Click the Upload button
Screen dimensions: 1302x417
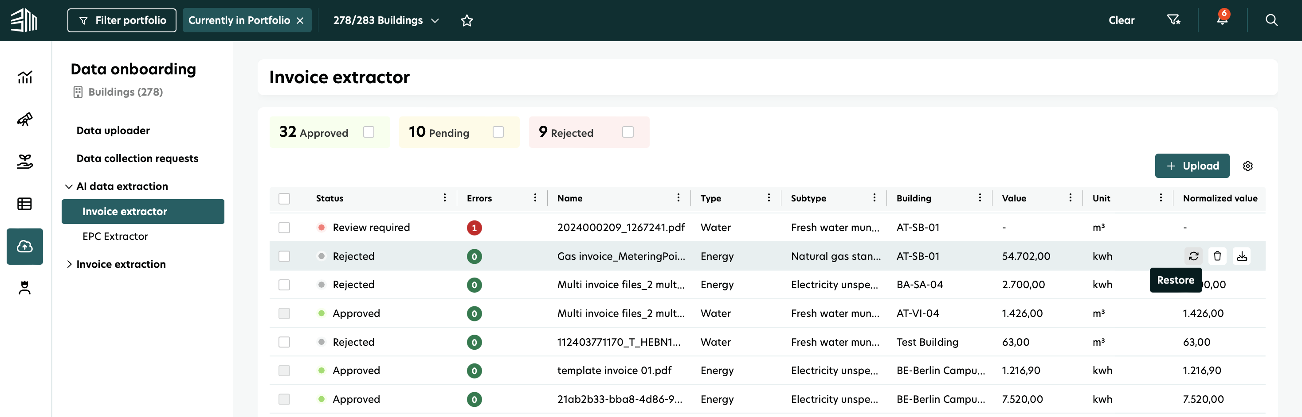coord(1192,166)
